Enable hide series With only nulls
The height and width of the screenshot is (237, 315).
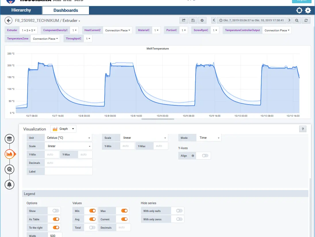click(x=179, y=211)
